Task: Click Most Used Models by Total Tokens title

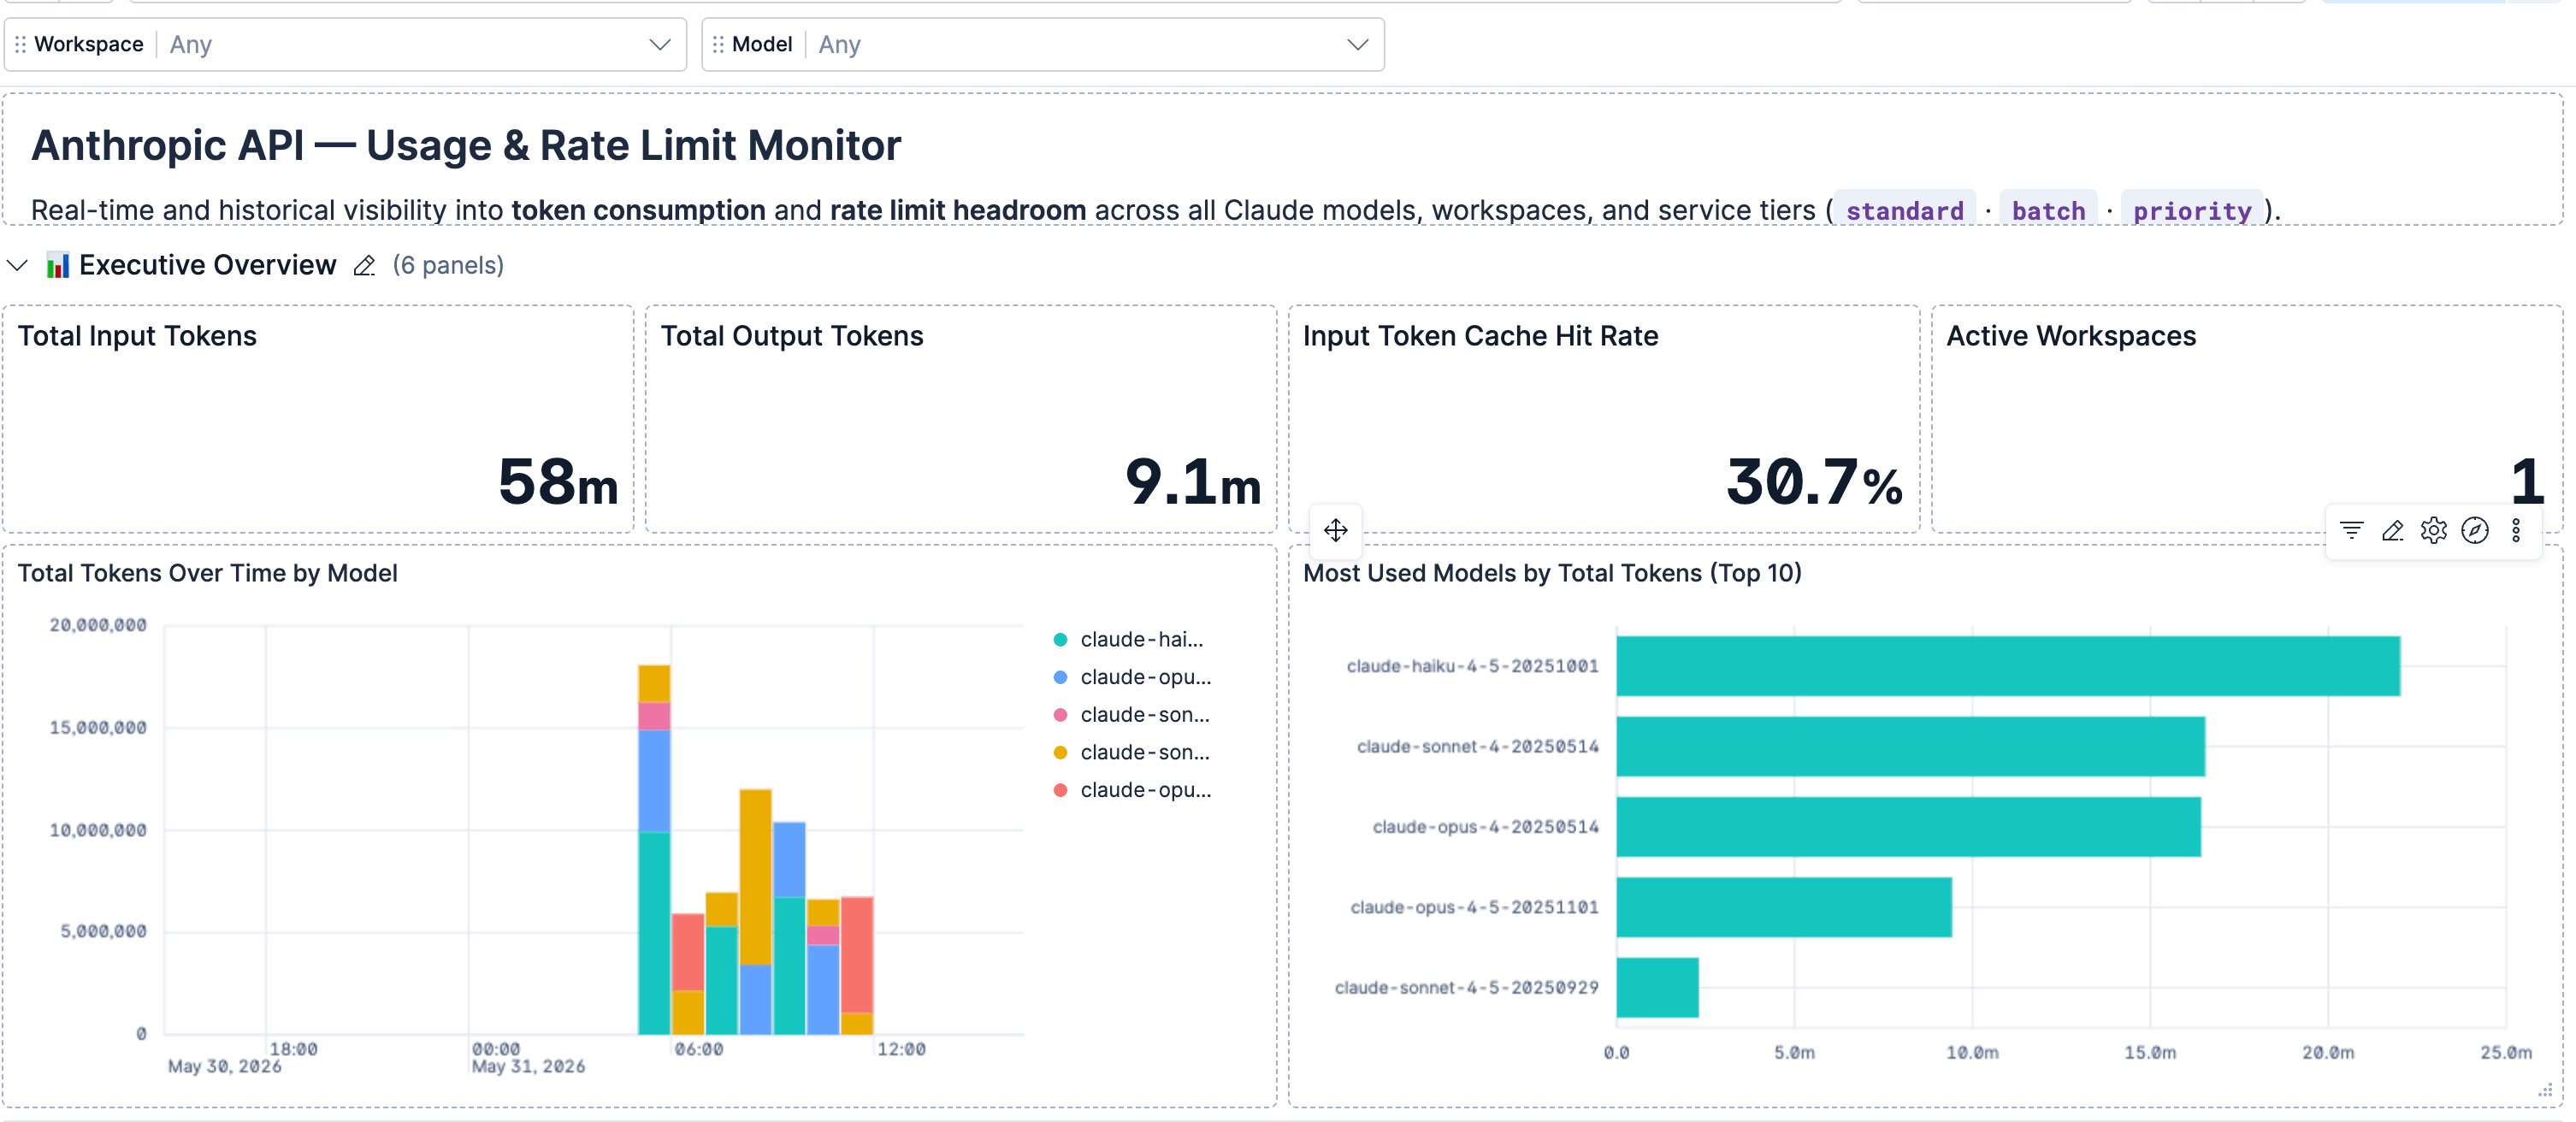Action: pos(1552,573)
